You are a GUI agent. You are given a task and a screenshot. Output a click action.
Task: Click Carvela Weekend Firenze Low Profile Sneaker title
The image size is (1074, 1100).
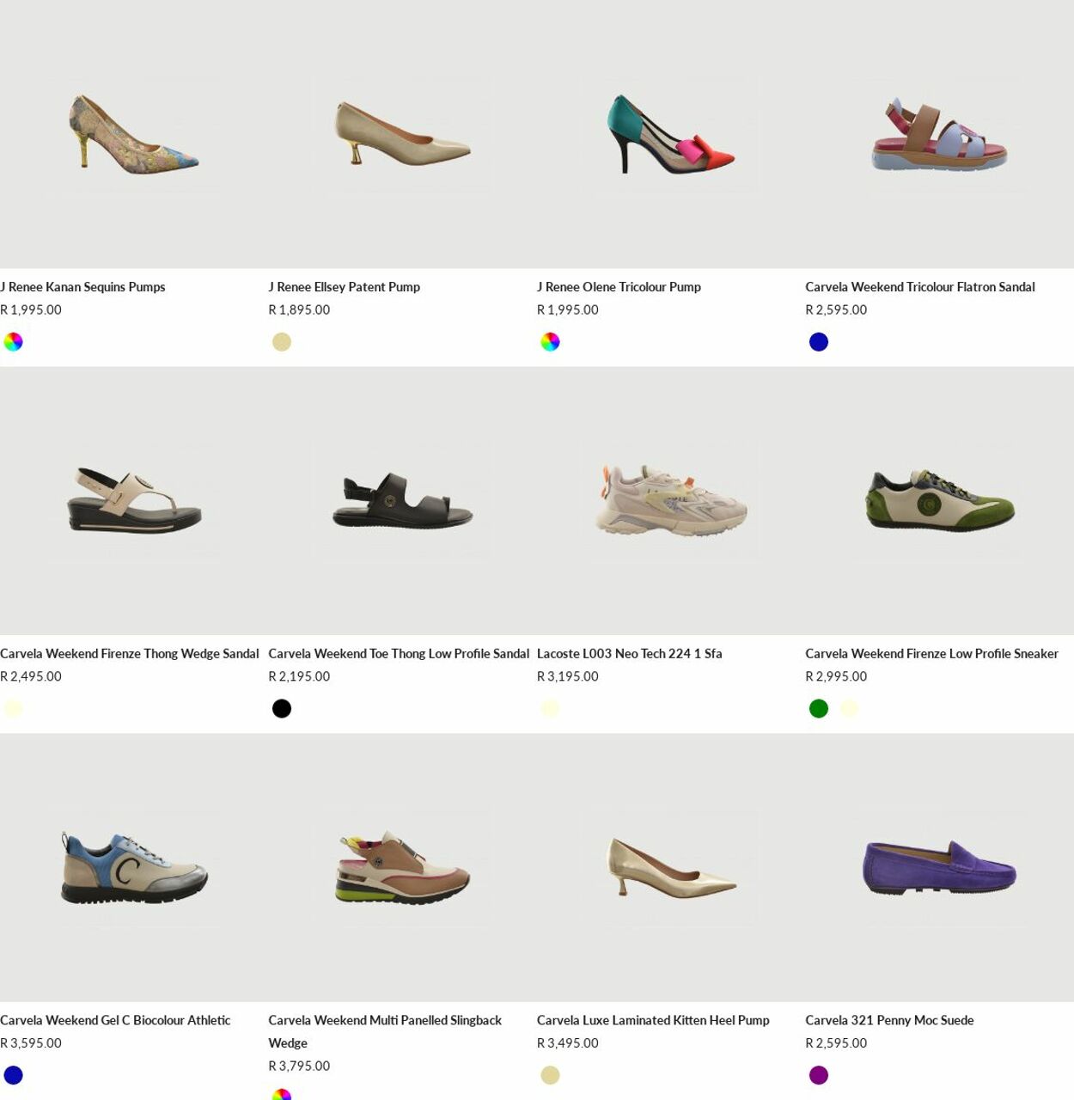click(931, 654)
